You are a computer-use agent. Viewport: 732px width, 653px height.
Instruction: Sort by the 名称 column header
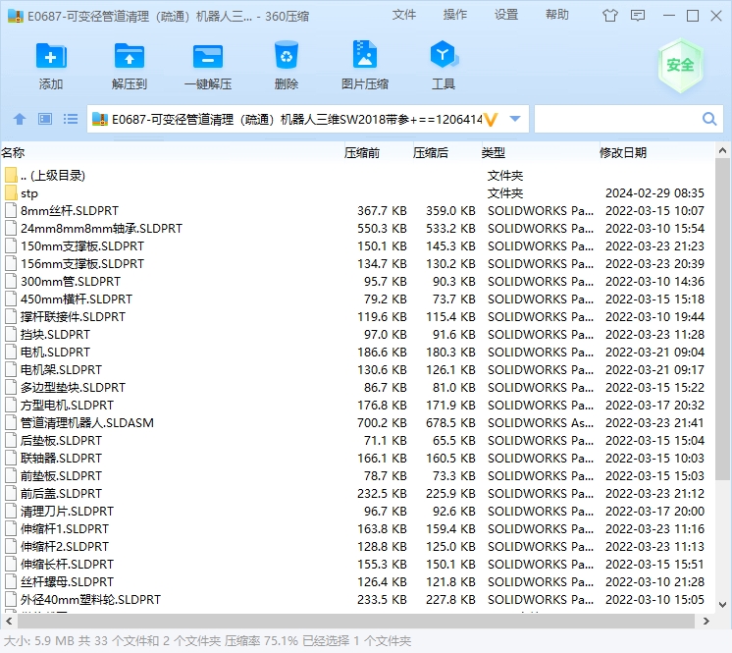point(13,153)
